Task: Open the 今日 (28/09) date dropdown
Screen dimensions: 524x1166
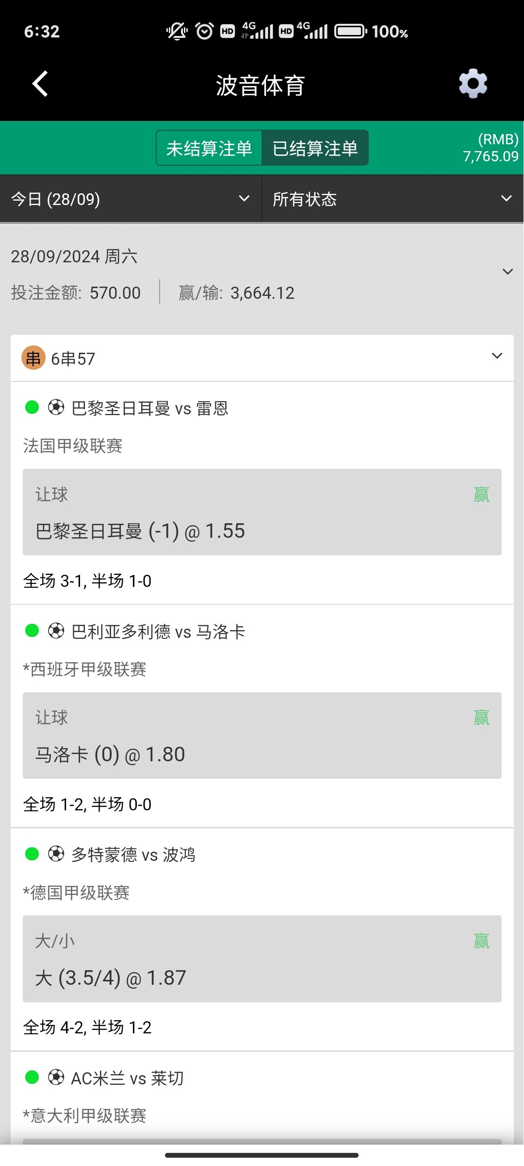Action: [131, 199]
